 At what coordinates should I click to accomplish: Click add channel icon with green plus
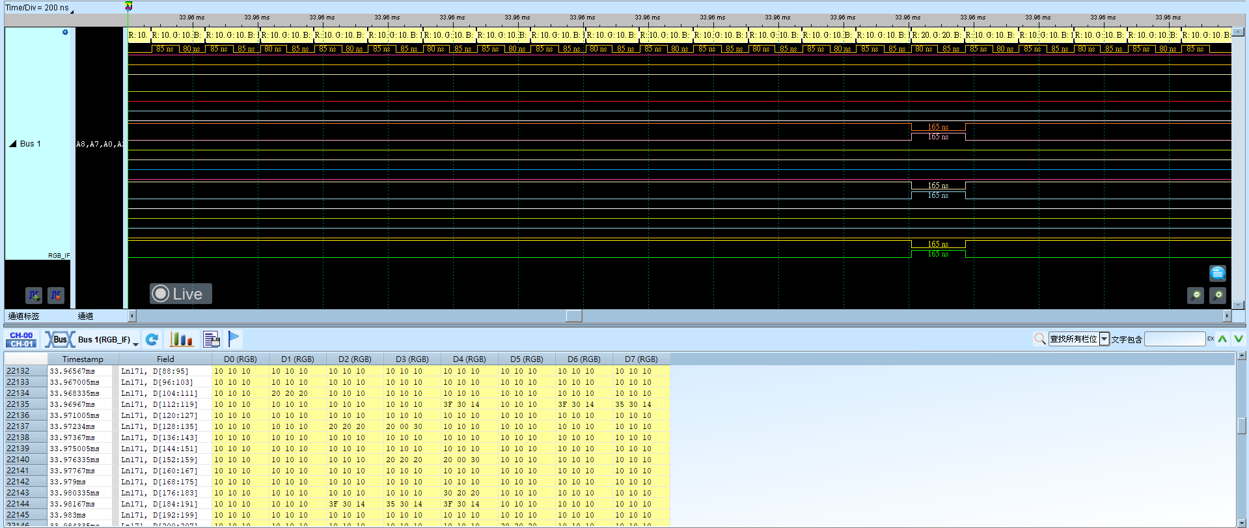pos(34,296)
